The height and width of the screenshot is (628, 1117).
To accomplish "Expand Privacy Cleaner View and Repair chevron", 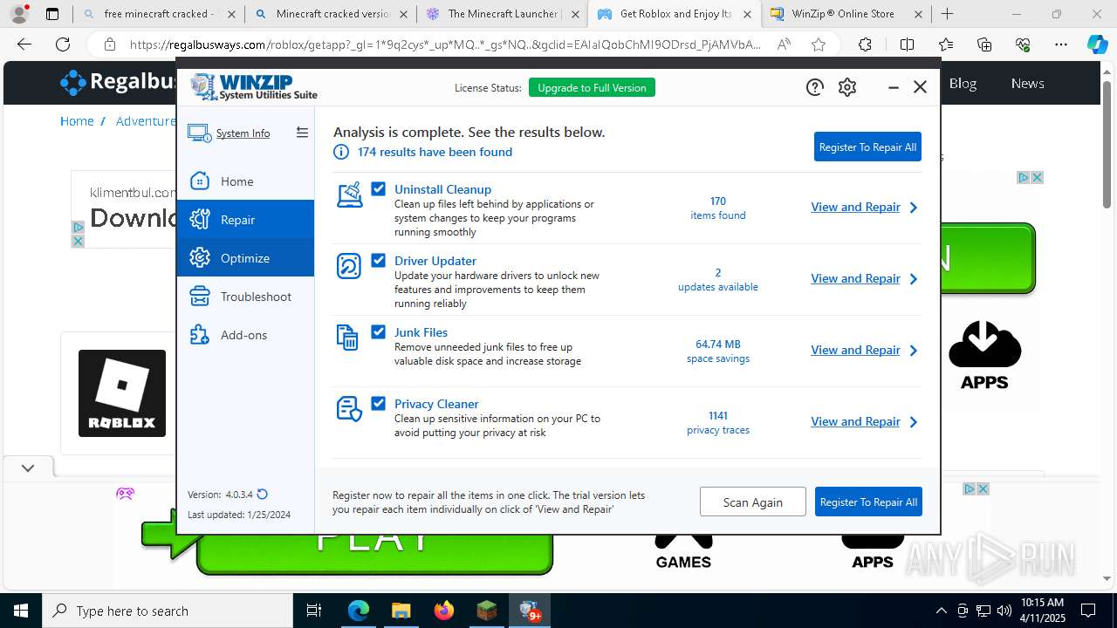I will point(914,422).
